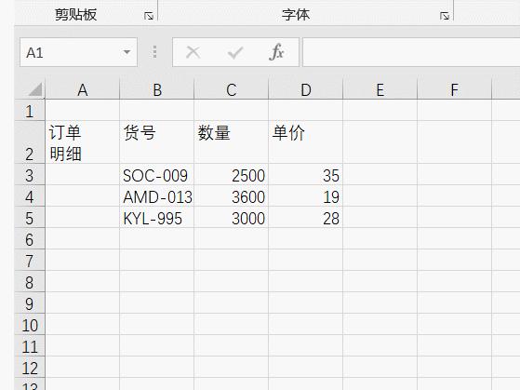
Task: Click the 数量 header cell
Action: pyautogui.click(x=231, y=142)
